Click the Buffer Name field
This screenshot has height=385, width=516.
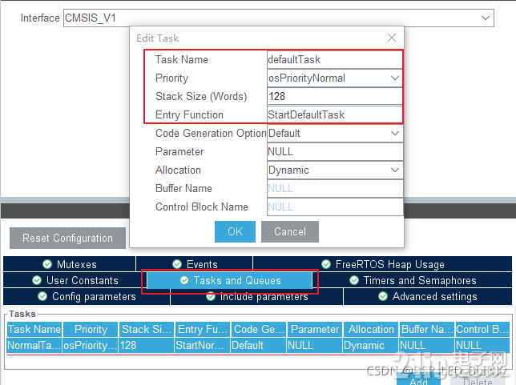[335, 188]
